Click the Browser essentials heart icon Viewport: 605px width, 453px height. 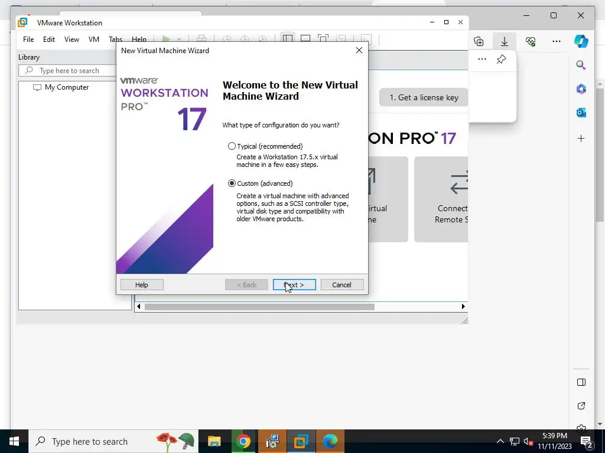pyautogui.click(x=531, y=41)
